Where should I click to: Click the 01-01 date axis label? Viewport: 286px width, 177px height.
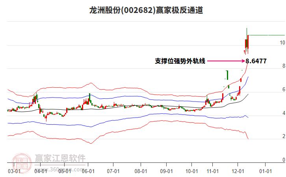[x=266, y=171]
